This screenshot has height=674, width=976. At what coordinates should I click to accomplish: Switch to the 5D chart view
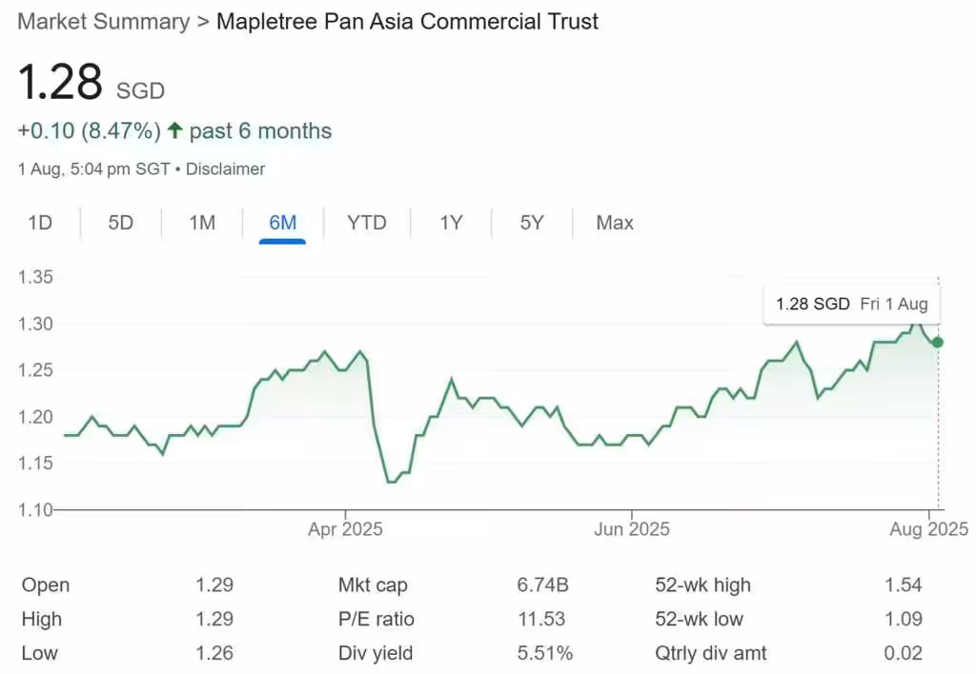(120, 223)
